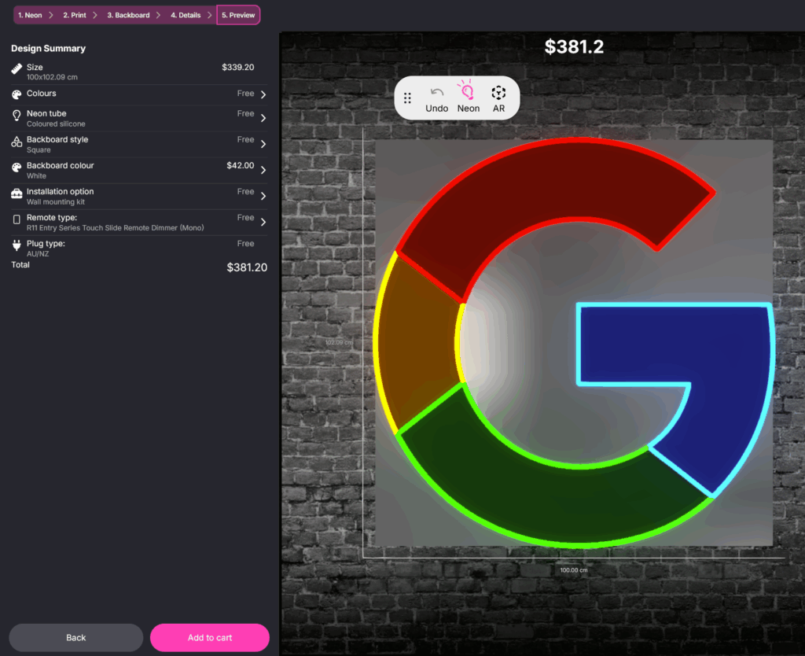Expand the Neon tube row chevron
This screenshot has width=805, height=656.
click(x=263, y=118)
